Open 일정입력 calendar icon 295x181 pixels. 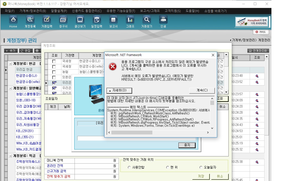tap(97, 20)
